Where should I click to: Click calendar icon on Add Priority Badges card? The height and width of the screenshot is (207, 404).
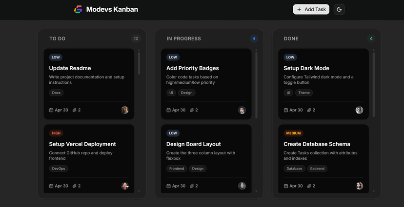click(x=168, y=110)
